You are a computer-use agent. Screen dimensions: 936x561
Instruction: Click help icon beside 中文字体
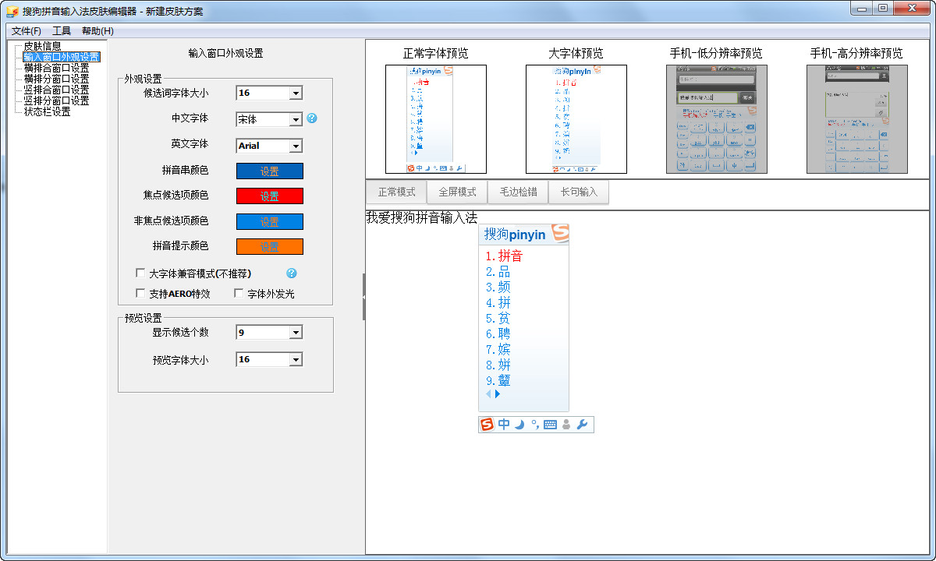[312, 118]
